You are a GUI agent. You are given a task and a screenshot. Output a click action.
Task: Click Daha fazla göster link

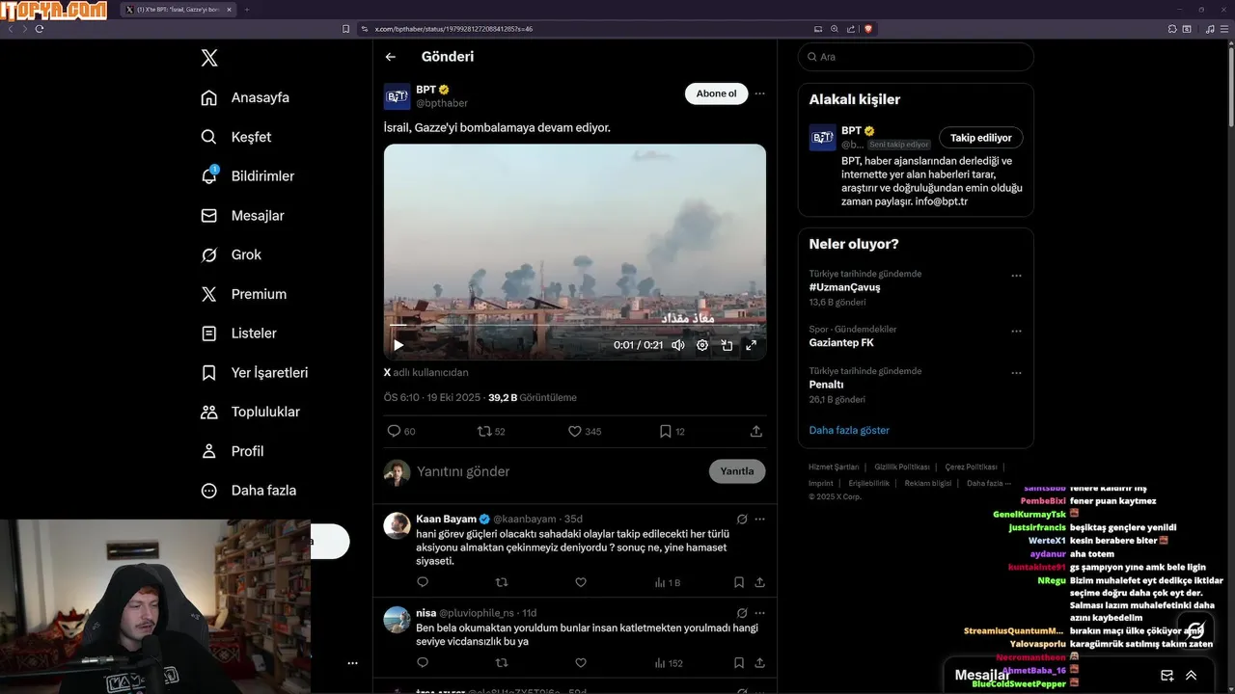pos(849,430)
